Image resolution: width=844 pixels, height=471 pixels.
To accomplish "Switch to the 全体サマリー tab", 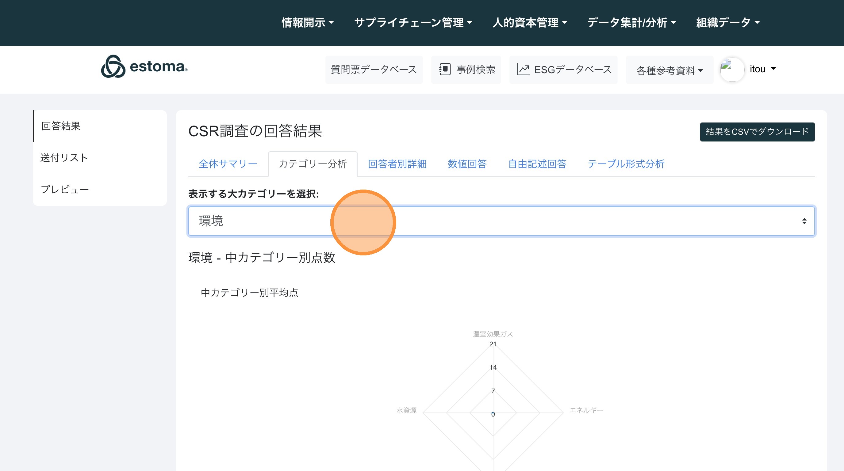I will (228, 164).
